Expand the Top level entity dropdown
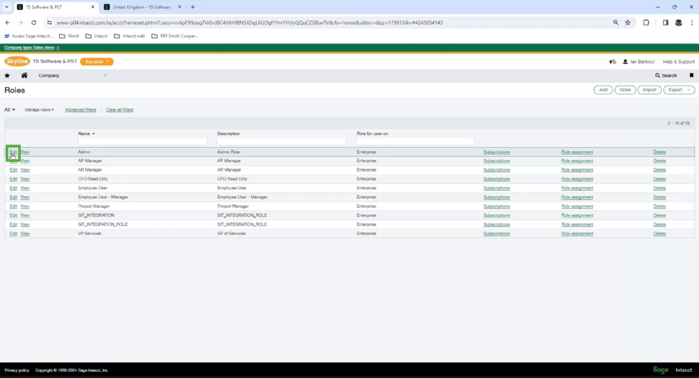Screen dimensions: 699x378 97,62
